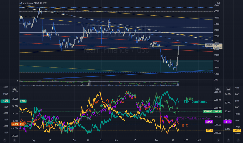243x143 pixels.
Task: Click the Oct label on the time axis
Action: (x=74, y=140)
